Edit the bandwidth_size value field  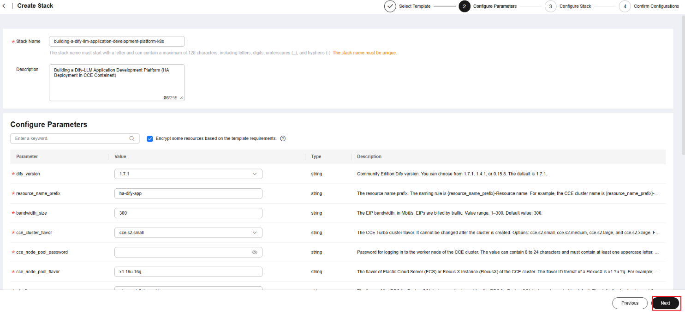pos(188,213)
